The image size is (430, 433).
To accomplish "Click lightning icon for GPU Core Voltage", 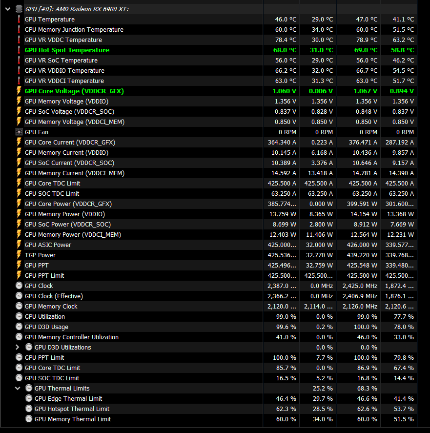I will click(x=19, y=91).
